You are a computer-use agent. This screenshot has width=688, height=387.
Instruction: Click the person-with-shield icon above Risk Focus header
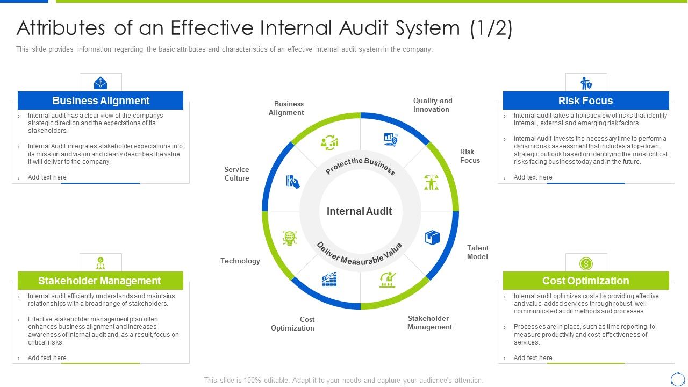586,83
